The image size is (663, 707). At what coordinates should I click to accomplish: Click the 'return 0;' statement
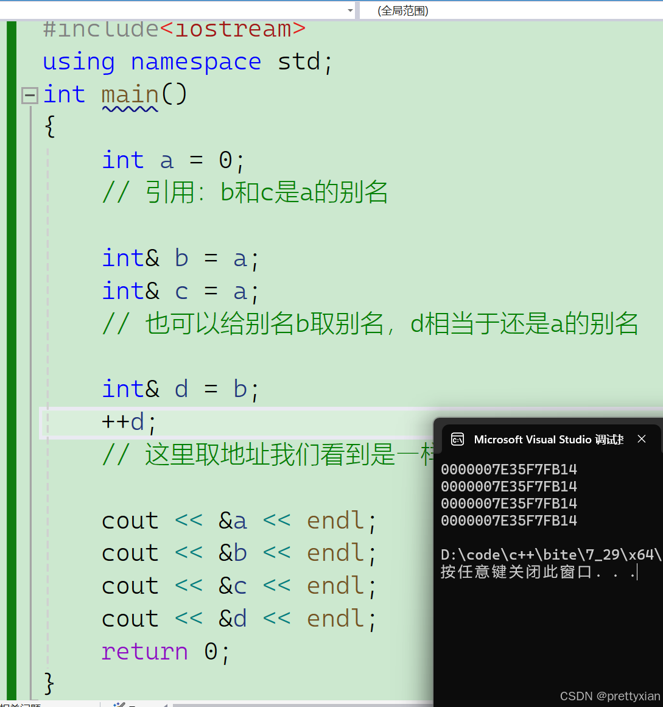166,652
